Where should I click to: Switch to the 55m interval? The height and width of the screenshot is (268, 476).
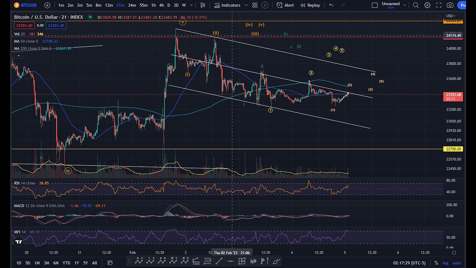pyautogui.click(x=144, y=5)
